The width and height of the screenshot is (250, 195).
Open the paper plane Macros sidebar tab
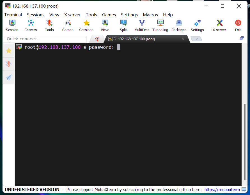9,77
